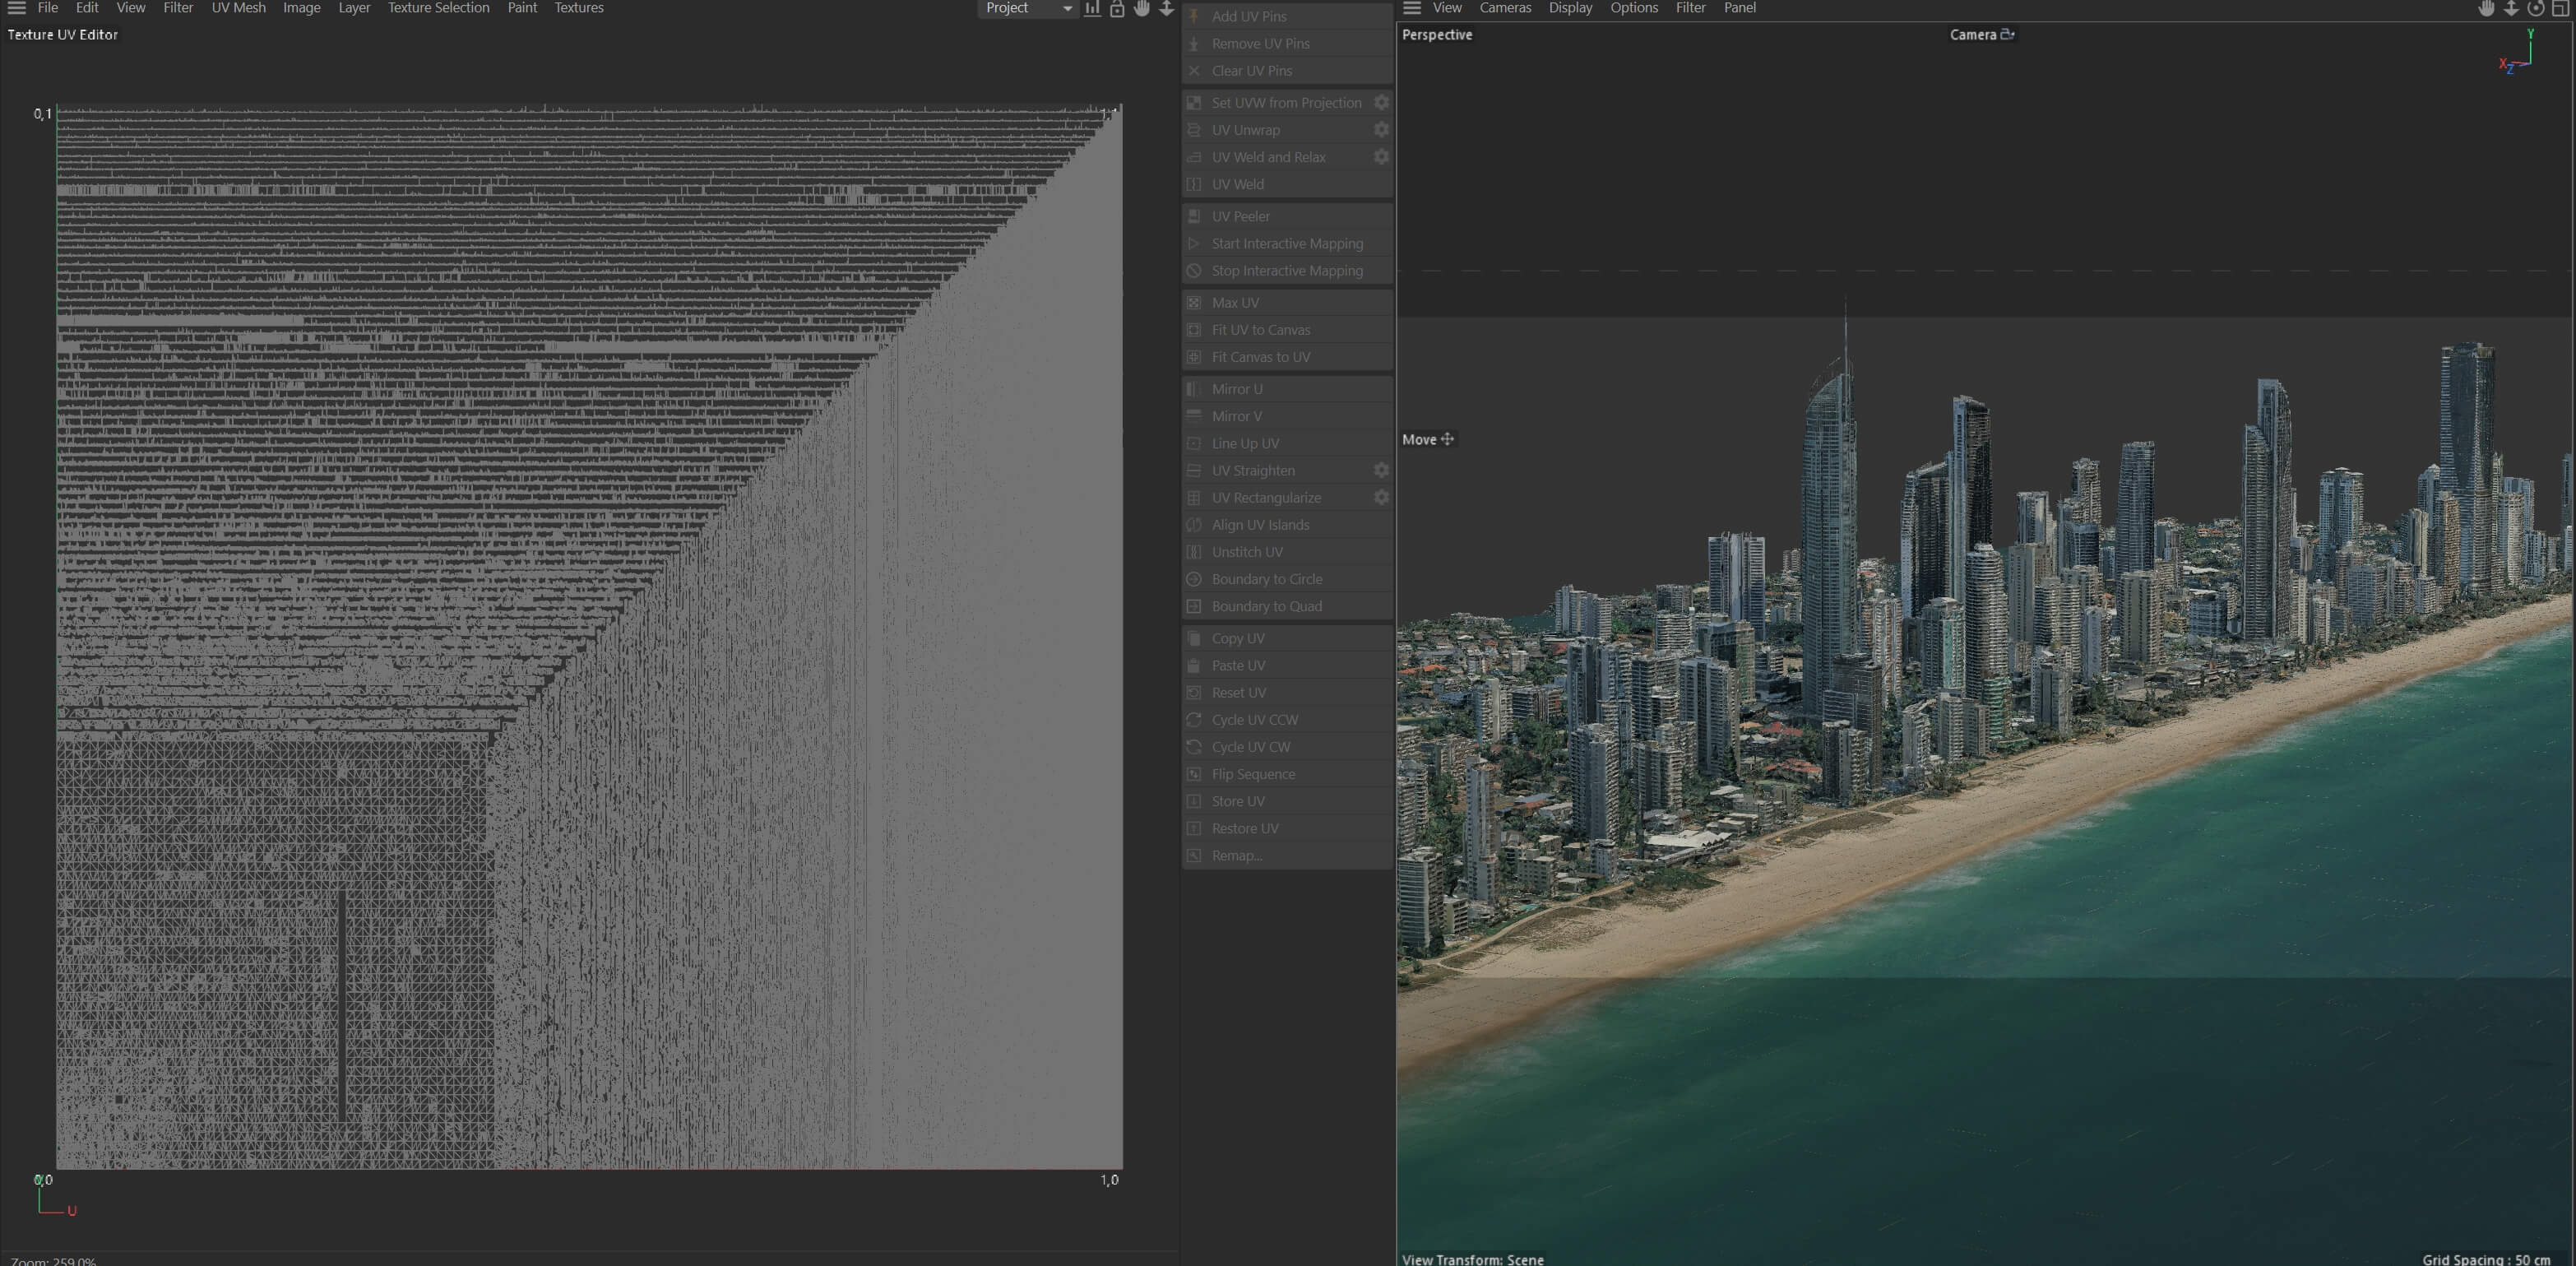The height and width of the screenshot is (1266, 2576).
Task: Open the Texture UV Editor hamburger menu
Action: (16, 8)
